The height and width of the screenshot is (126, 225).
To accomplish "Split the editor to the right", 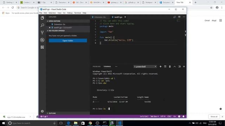I will click(x=179, y=17).
